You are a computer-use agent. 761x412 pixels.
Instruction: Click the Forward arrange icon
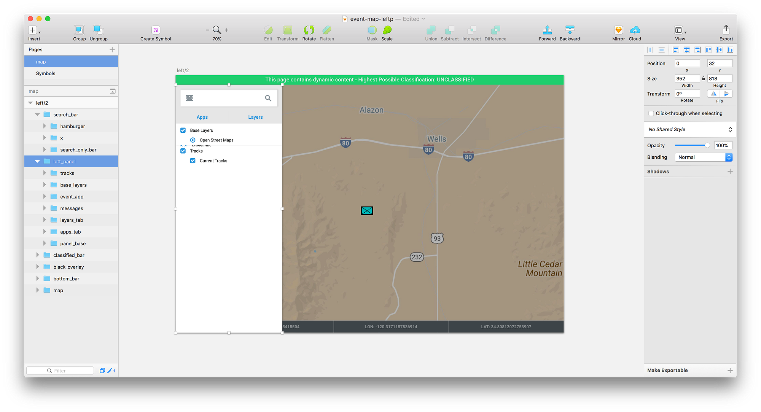click(547, 30)
